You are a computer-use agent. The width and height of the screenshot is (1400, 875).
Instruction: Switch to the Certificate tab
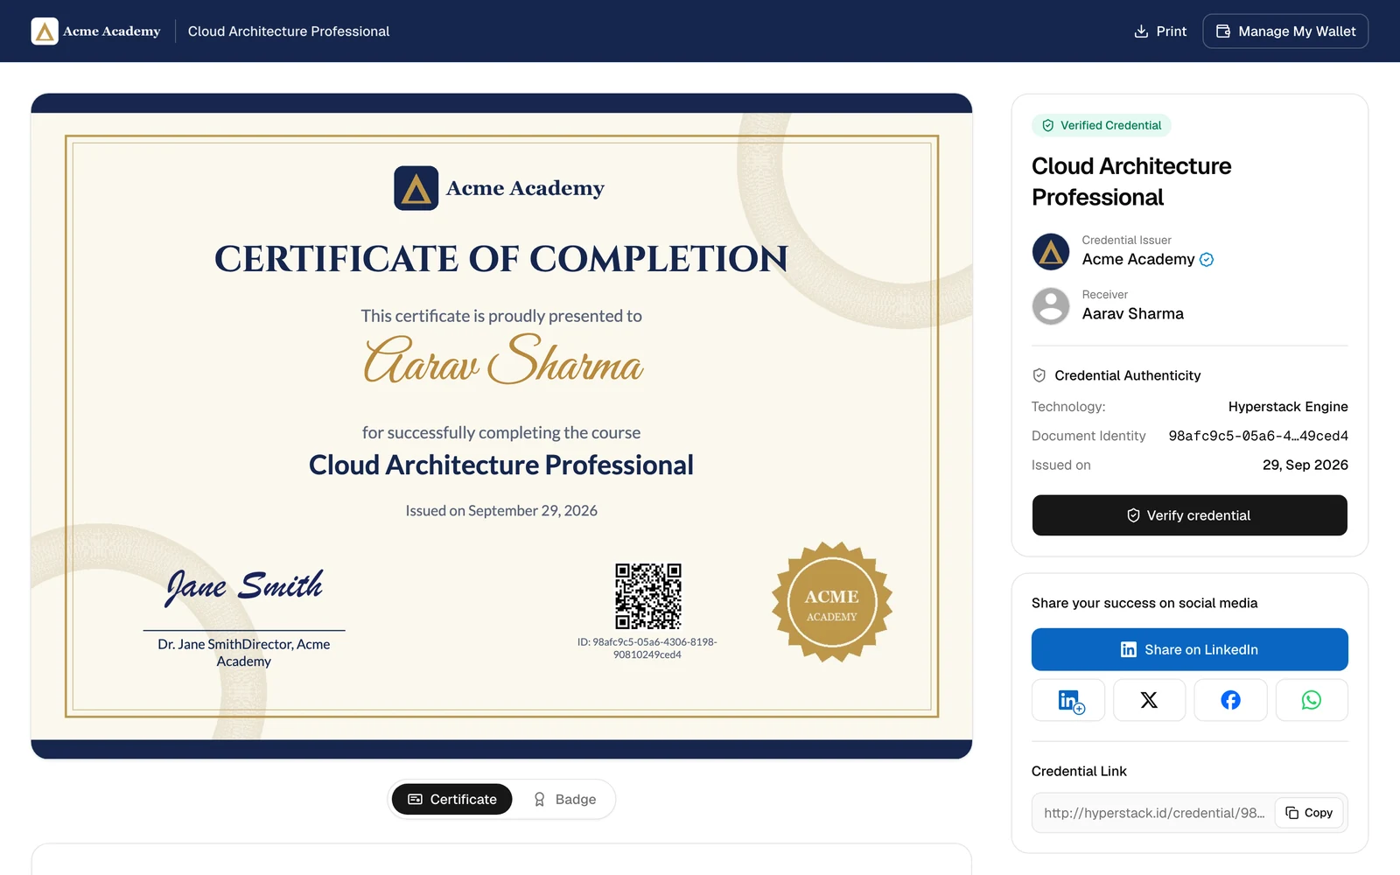click(x=451, y=799)
